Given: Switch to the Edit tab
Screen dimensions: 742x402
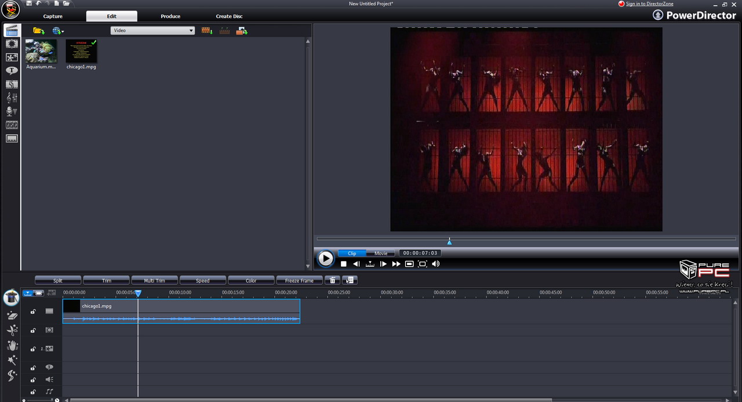Looking at the screenshot, I should (112, 16).
